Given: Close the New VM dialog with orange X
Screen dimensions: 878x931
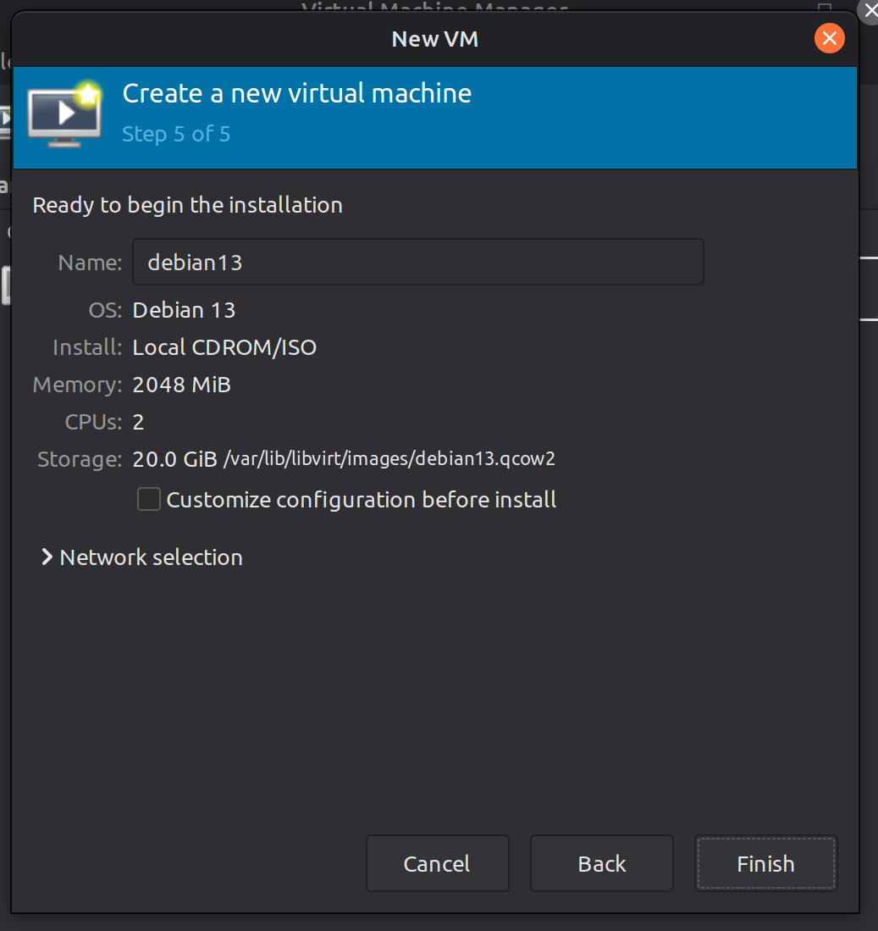Looking at the screenshot, I should click(829, 38).
